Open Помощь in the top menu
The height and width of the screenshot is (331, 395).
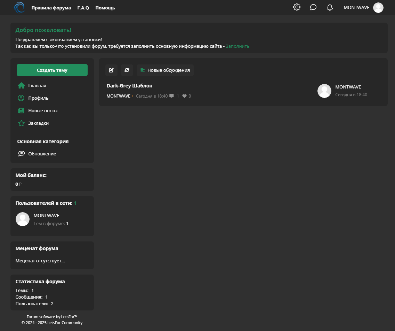105,8
